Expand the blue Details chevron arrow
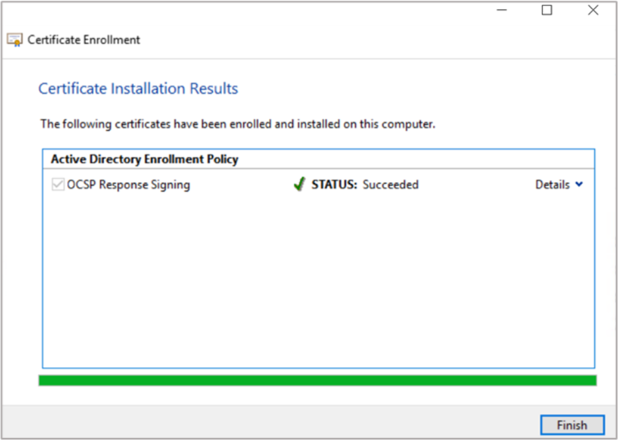 (x=579, y=185)
